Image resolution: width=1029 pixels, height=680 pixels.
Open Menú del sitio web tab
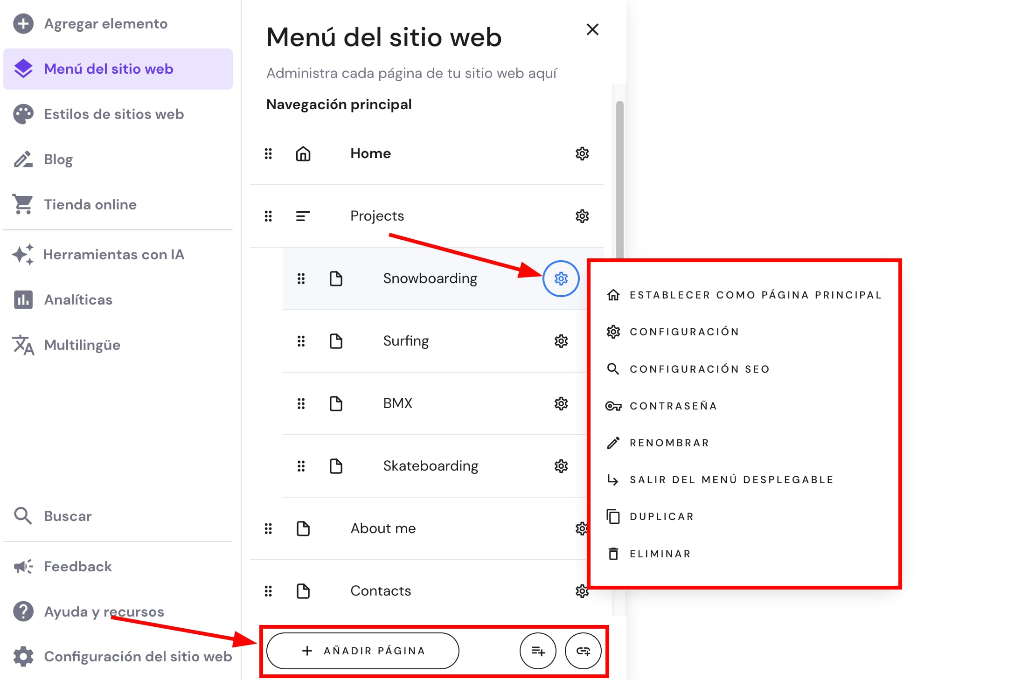click(x=108, y=69)
